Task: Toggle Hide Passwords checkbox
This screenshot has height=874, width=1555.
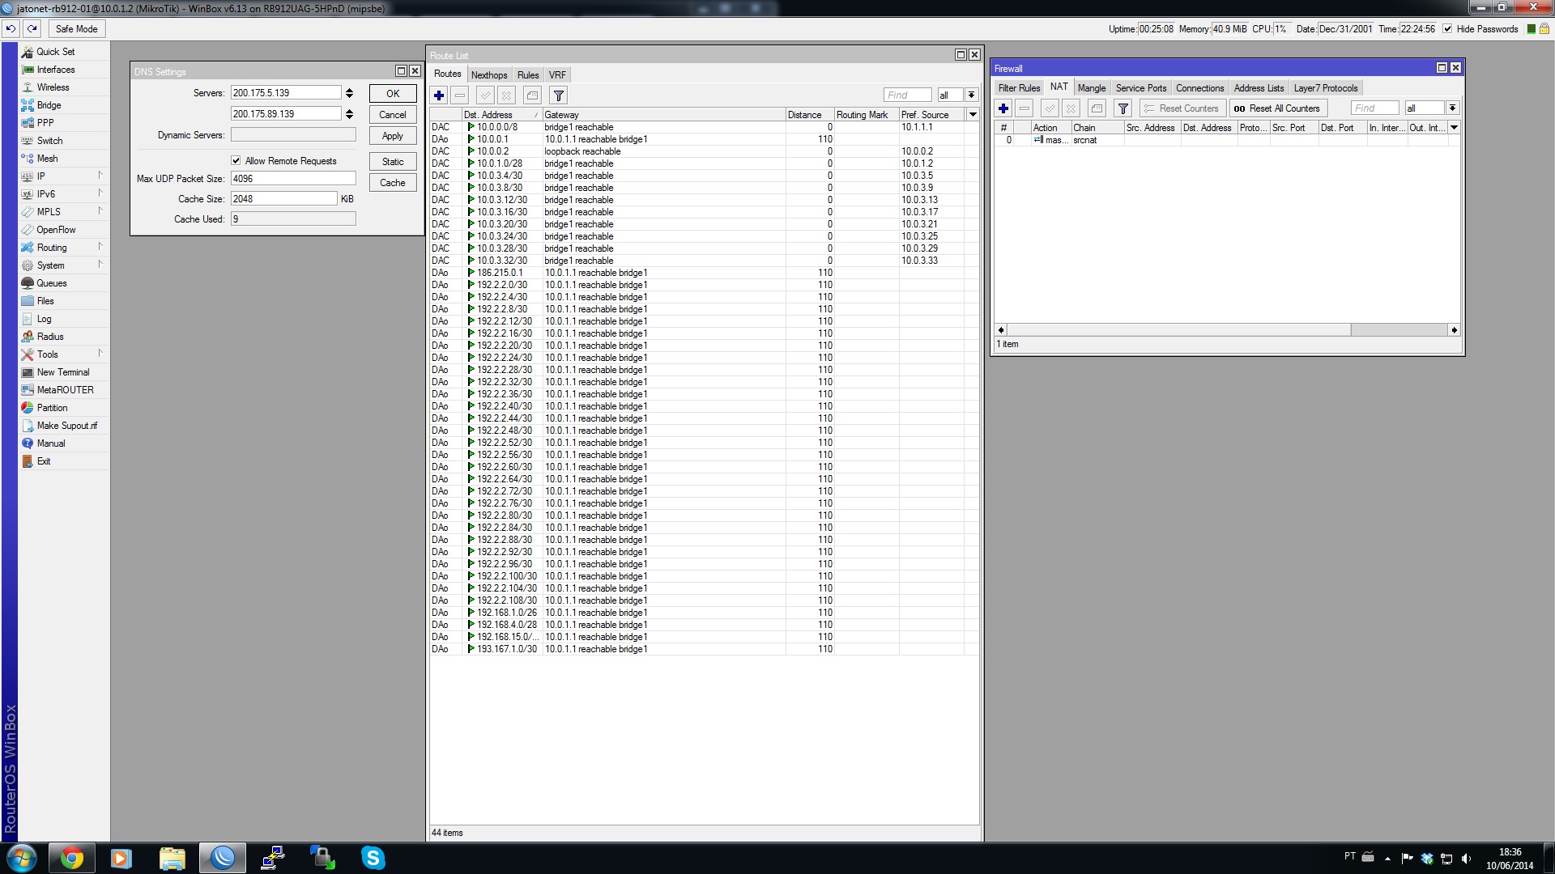Action: (x=1447, y=29)
